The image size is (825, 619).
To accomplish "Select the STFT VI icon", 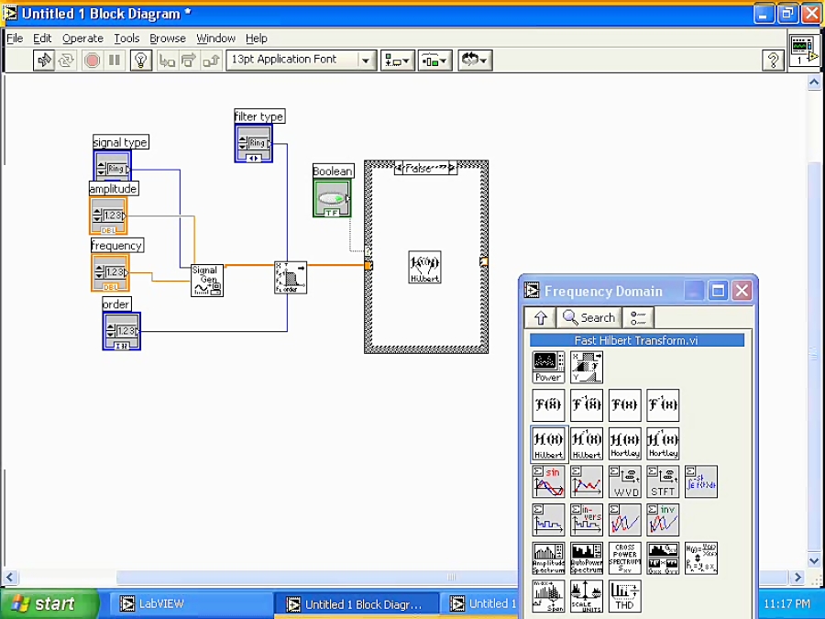I will [x=663, y=481].
